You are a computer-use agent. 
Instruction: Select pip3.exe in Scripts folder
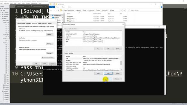click(x=71, y=21)
